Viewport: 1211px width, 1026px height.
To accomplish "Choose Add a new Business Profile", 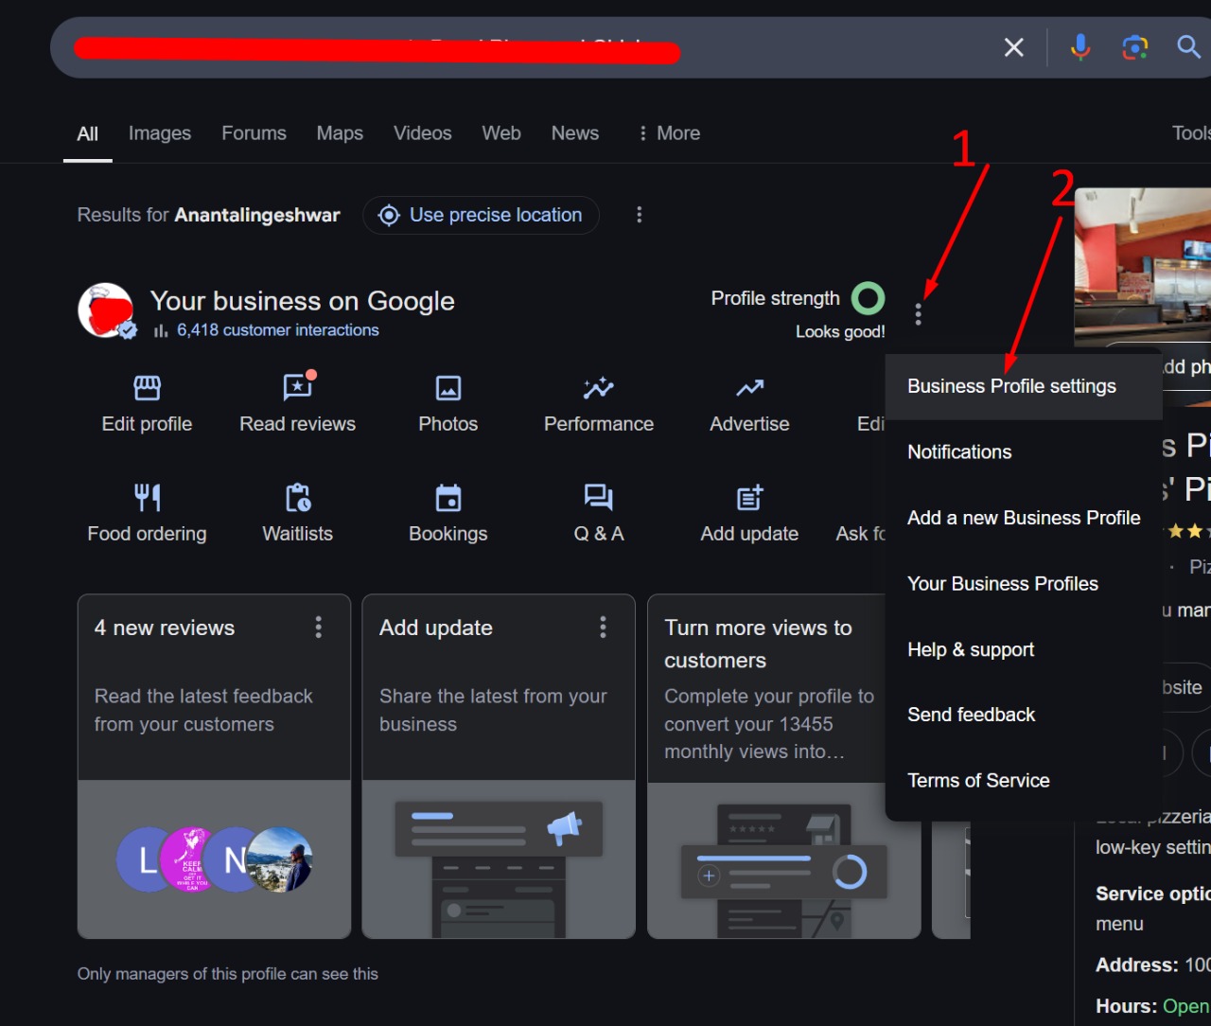I will click(1024, 518).
